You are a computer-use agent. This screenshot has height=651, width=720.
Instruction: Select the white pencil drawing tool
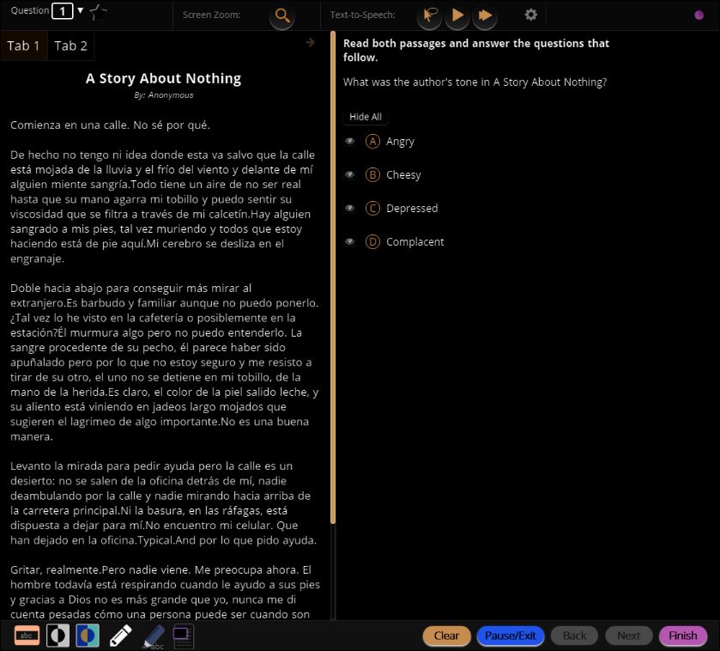click(120, 636)
